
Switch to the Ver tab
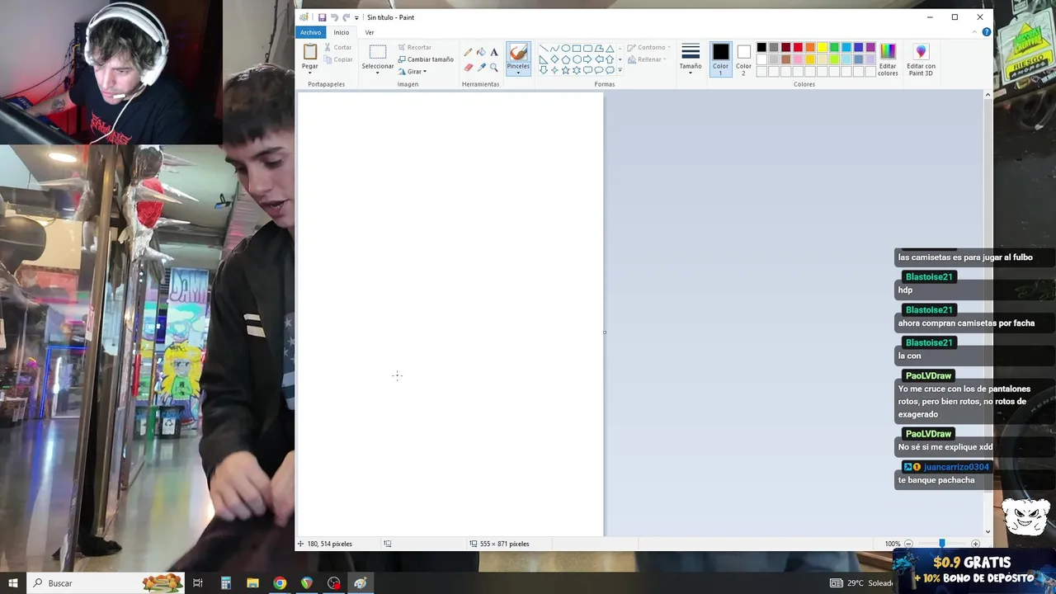click(370, 32)
